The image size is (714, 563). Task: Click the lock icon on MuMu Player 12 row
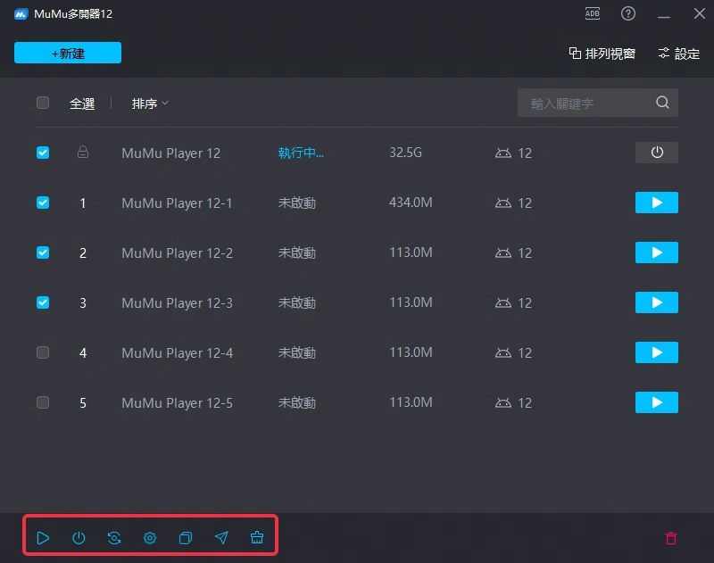pos(83,153)
